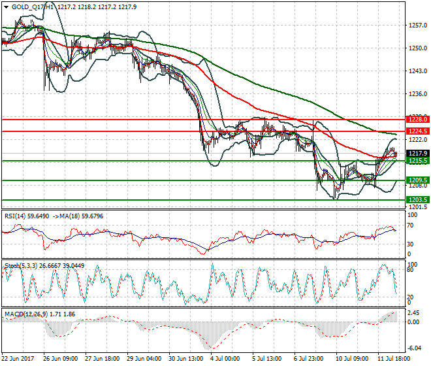
Task: Click the red 1228.0 price level label
Action: pyautogui.click(x=417, y=120)
